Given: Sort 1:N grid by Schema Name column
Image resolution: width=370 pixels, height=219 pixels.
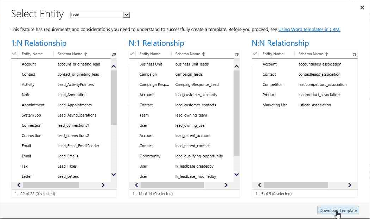Looking at the screenshot, I should 72,54.
